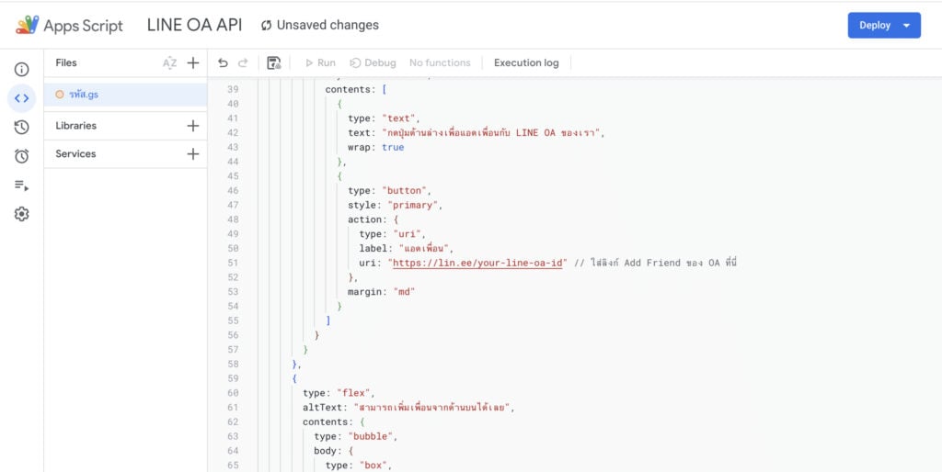Screen dimensions: 942x472
Task: Click the Add Friend comment on line 51
Action: 655,263
